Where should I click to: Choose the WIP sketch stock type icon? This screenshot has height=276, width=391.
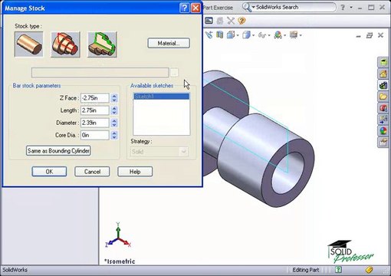(x=102, y=44)
